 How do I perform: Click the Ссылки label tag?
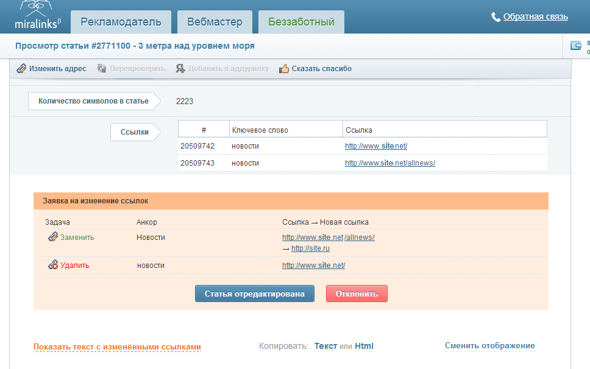click(x=135, y=132)
